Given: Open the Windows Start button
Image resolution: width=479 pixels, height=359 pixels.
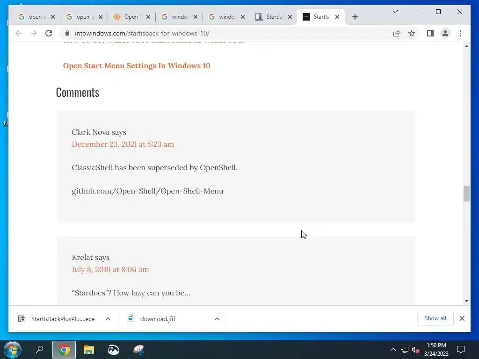Looking at the screenshot, I should tap(13, 350).
